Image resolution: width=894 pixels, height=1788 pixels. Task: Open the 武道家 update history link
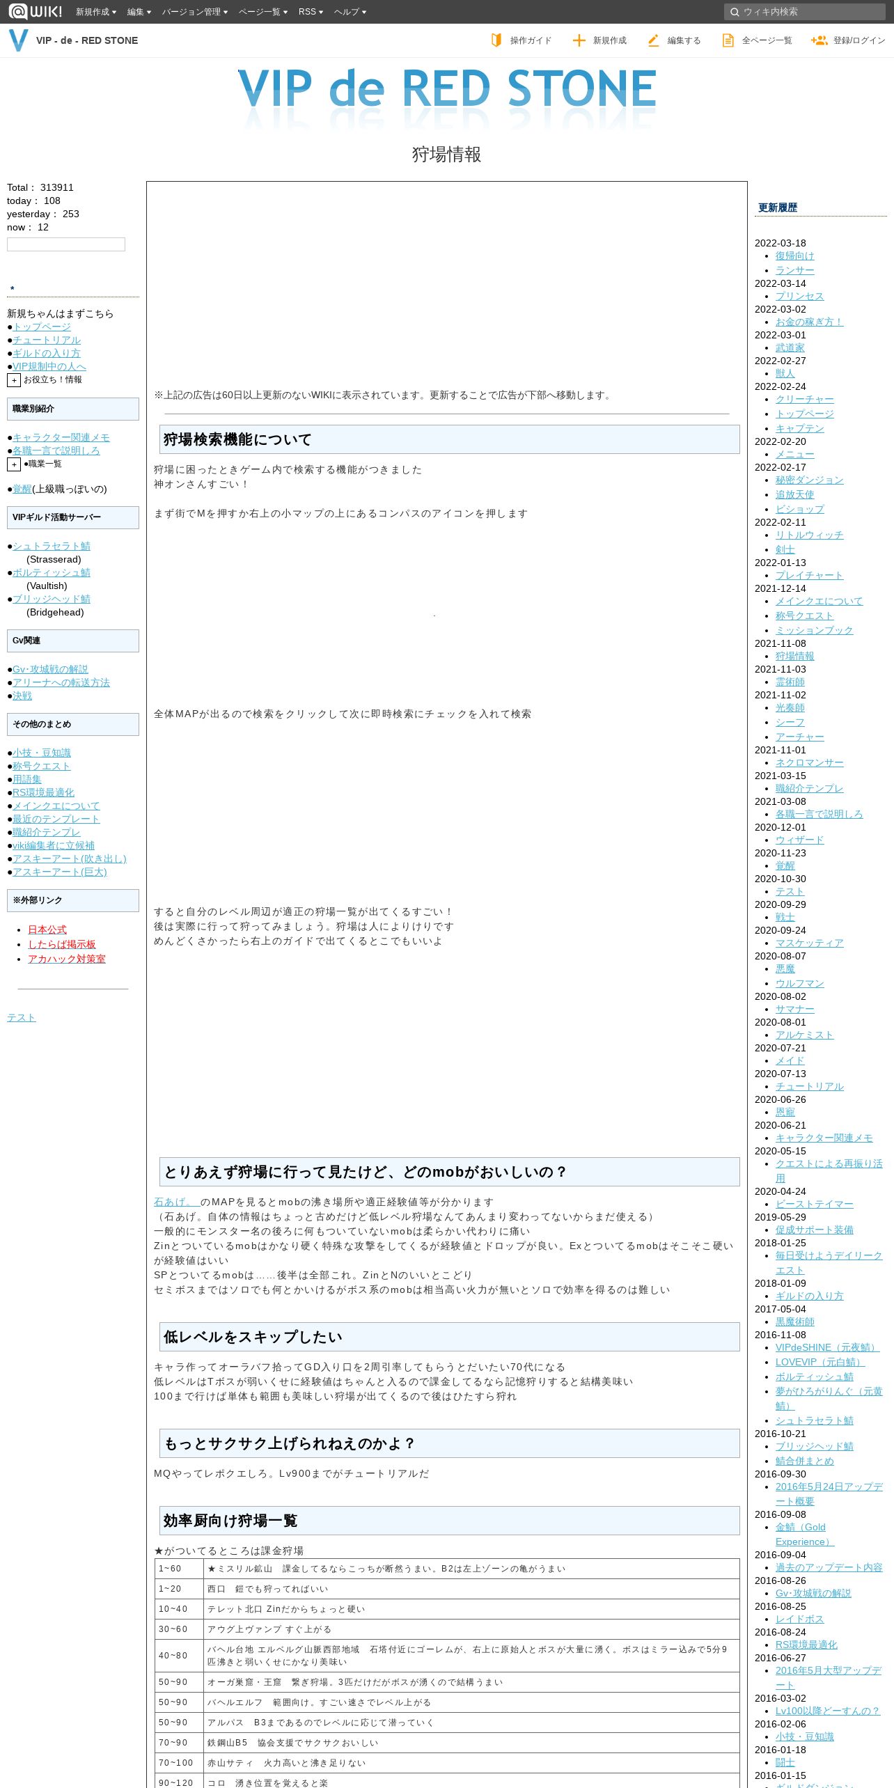click(x=790, y=347)
